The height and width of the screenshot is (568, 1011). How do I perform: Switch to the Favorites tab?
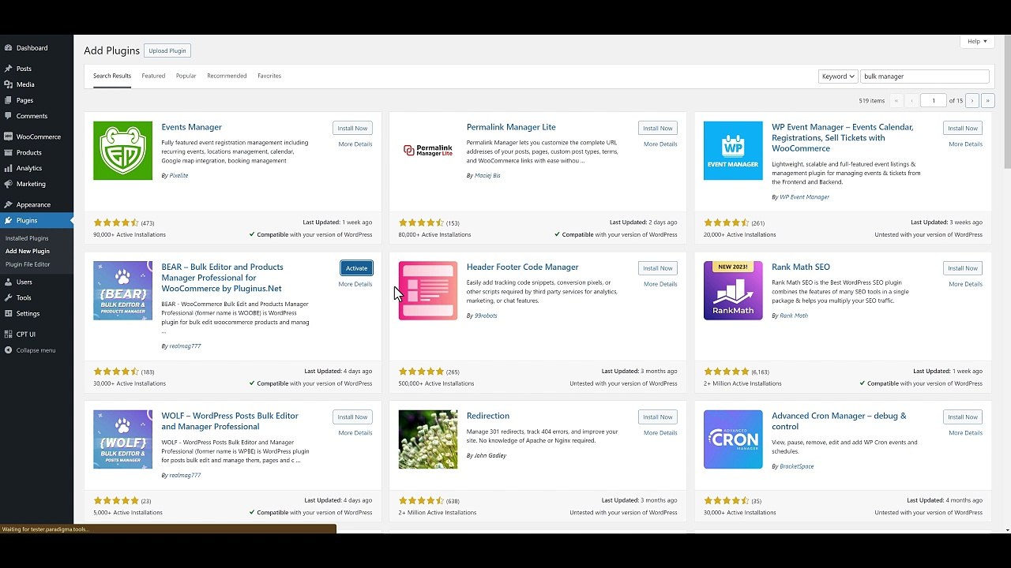(x=269, y=76)
